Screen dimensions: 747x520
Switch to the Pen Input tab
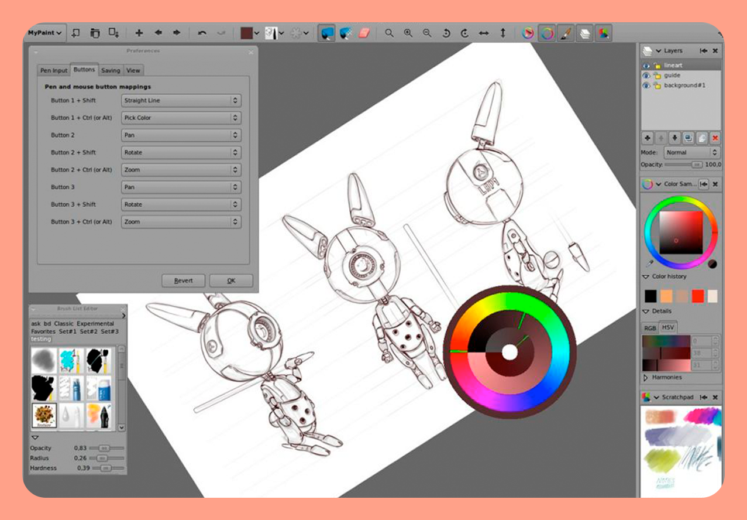pyautogui.click(x=54, y=70)
